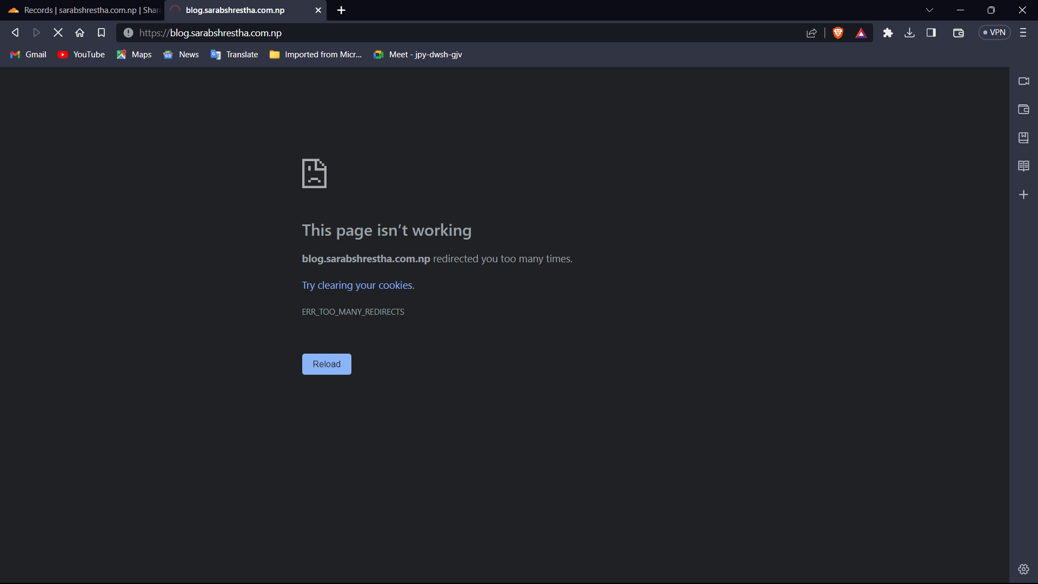This screenshot has height=584, width=1038.
Task: Toggle the VPN button
Action: coord(995,33)
